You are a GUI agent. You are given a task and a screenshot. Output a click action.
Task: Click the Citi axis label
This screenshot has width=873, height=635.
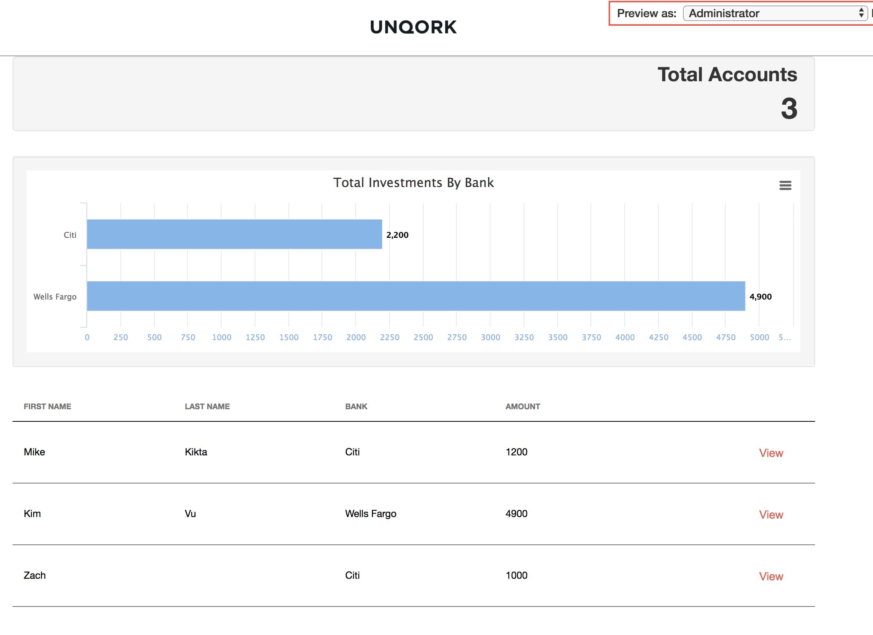coord(70,235)
